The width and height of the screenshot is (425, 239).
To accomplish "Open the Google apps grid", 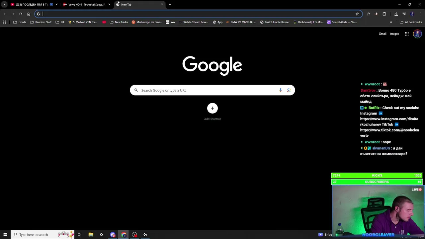I will point(407,34).
